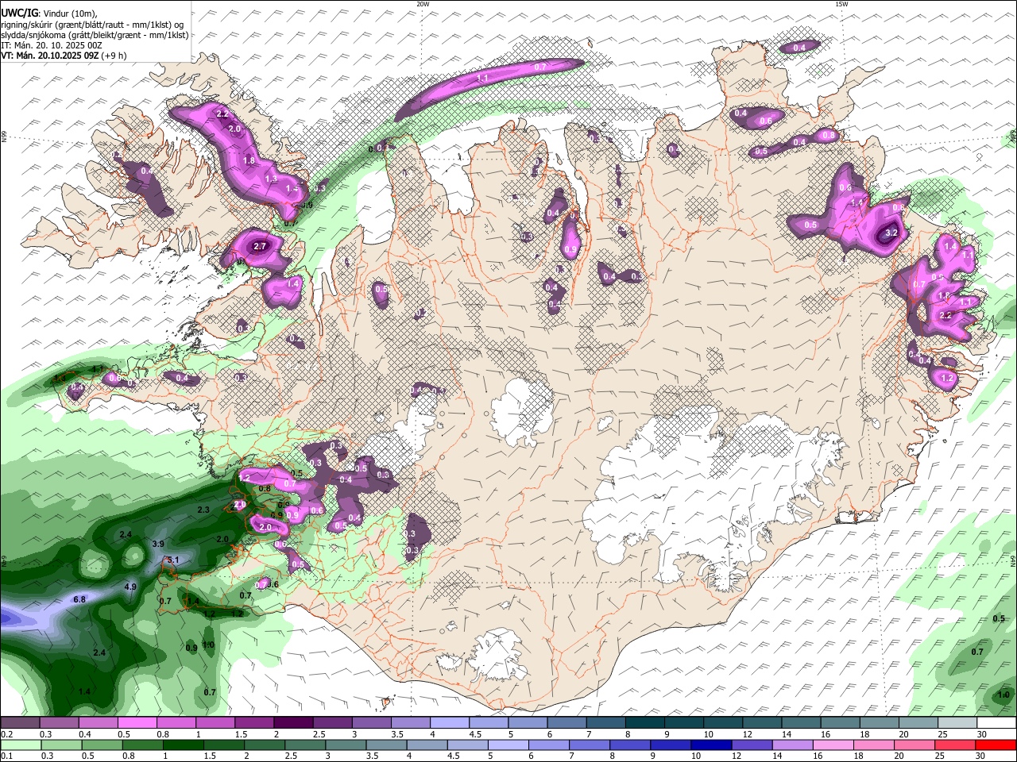Click the 5.1 rain value near Reykjanes
This screenshot has height=762, width=1017.
pyautogui.click(x=174, y=560)
